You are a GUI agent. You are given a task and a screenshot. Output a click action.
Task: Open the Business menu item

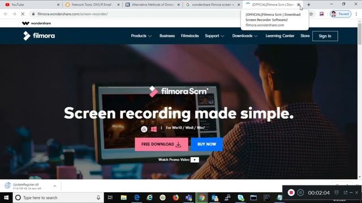(x=167, y=36)
